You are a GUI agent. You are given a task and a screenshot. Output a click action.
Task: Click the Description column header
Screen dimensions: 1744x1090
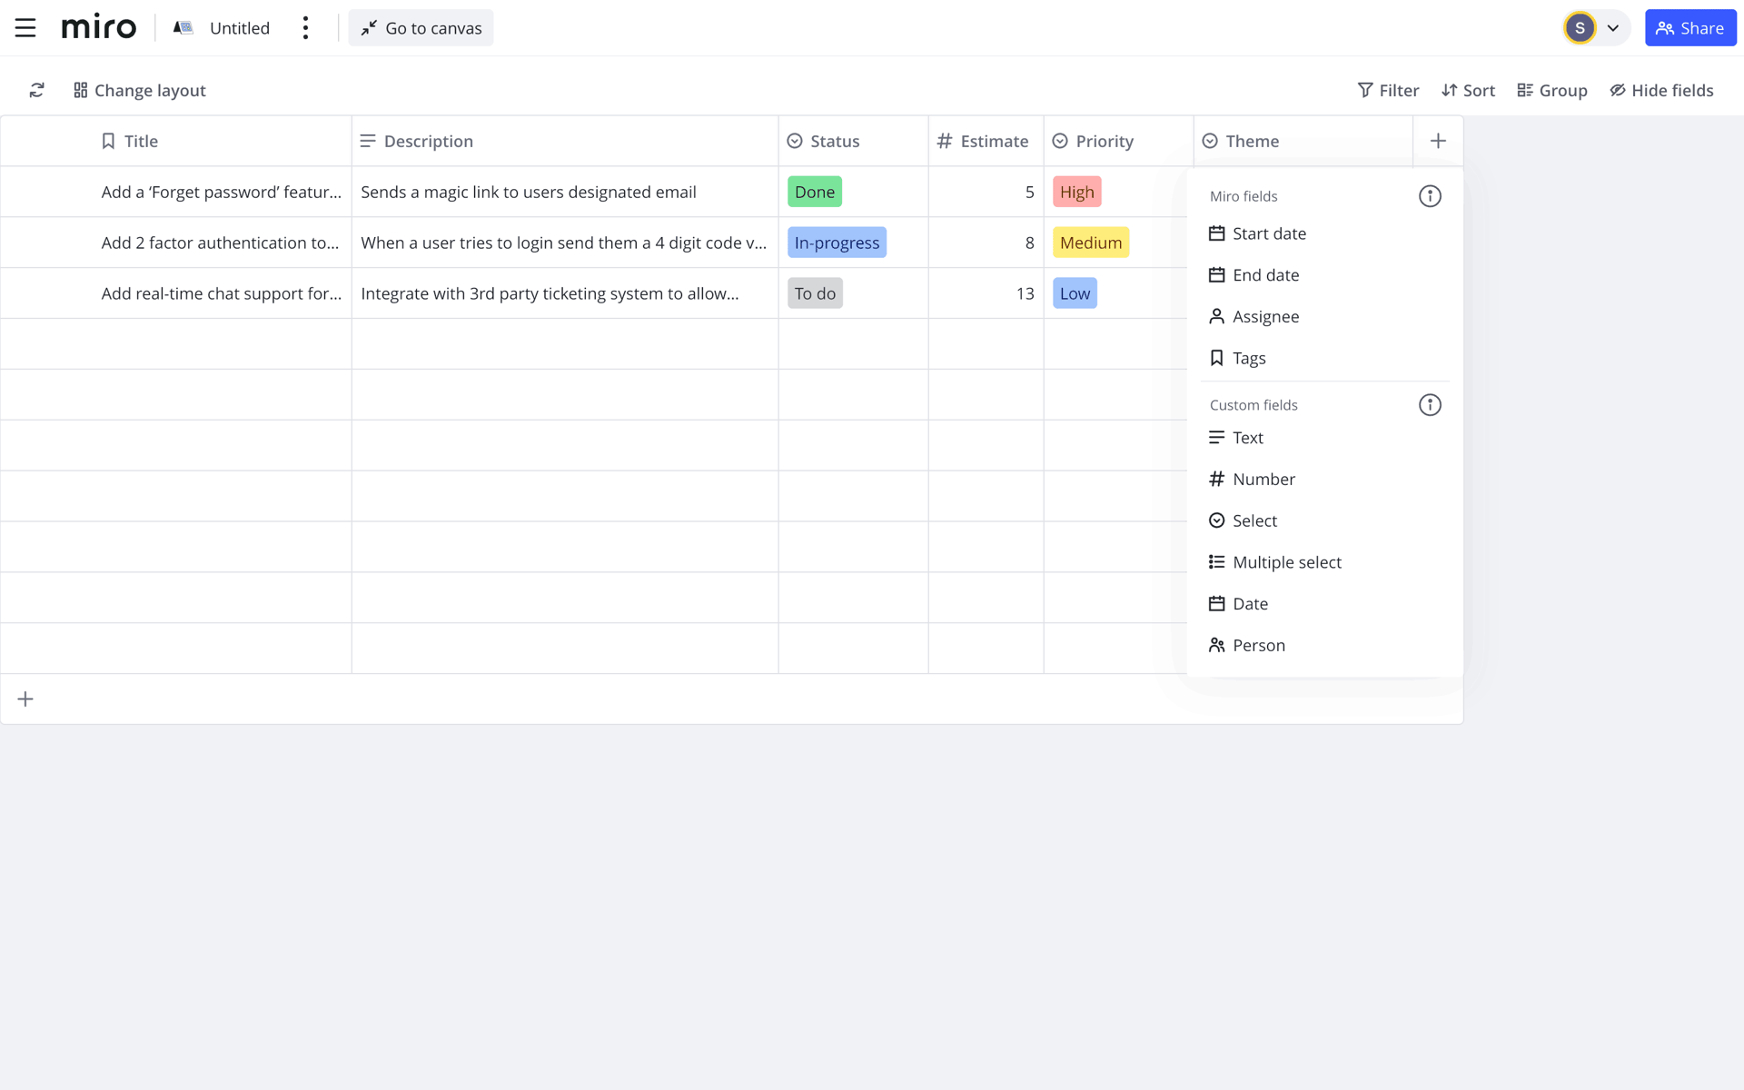tap(565, 141)
